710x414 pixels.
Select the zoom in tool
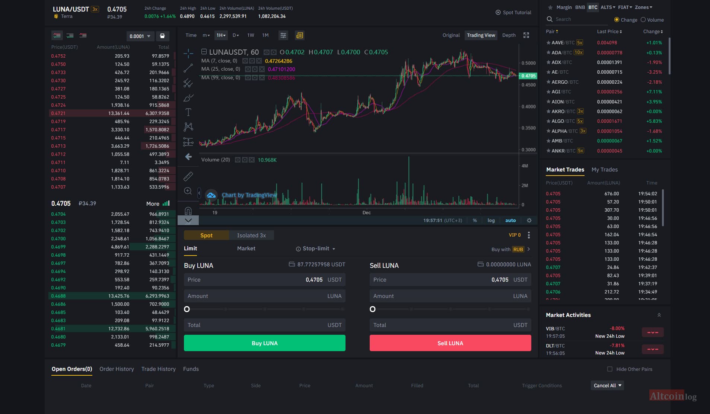pyautogui.click(x=188, y=191)
